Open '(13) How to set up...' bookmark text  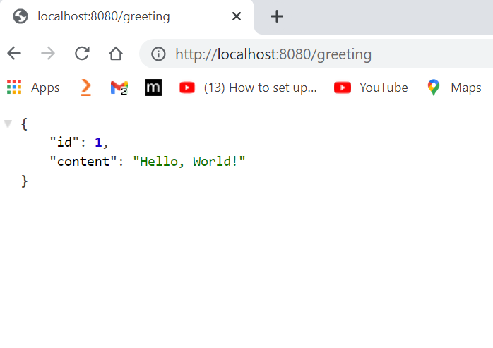pos(261,88)
